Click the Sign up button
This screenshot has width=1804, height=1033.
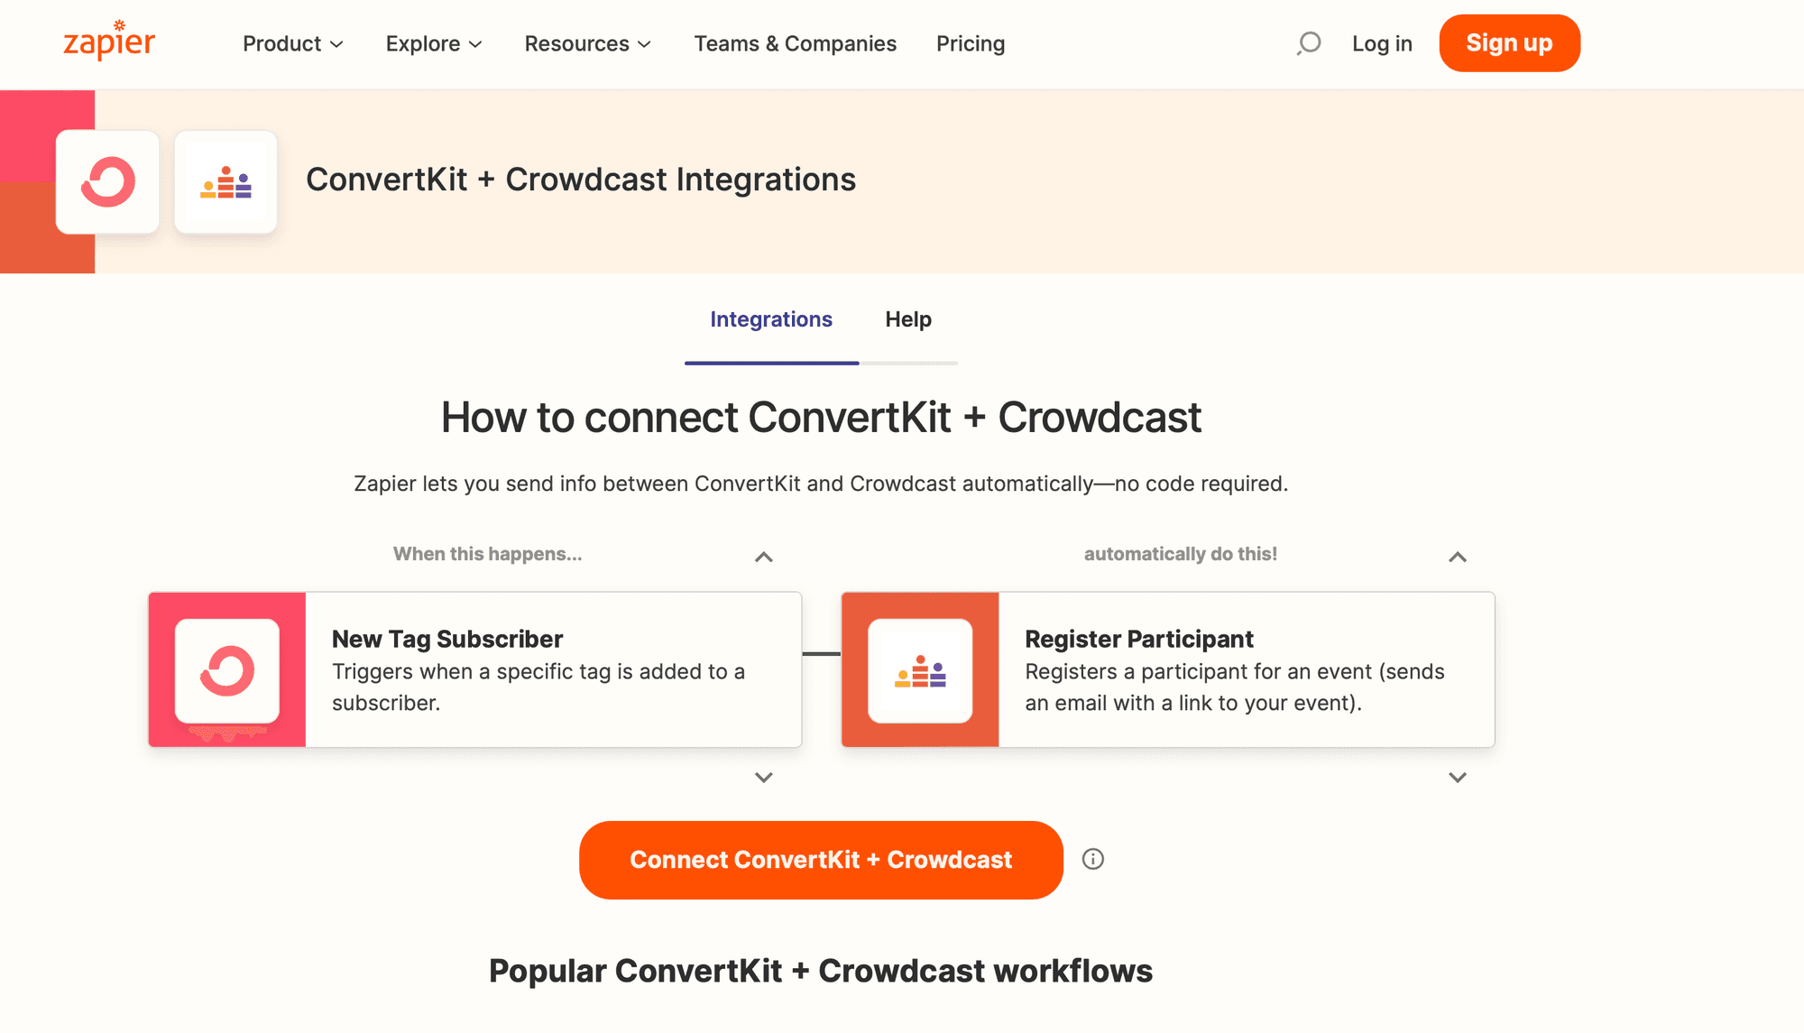[x=1510, y=43]
